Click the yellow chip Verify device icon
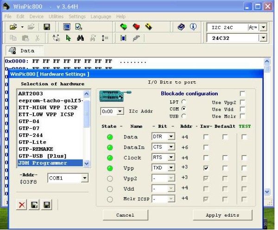Image resolution: width=278 pixels, height=230 pixels. pyautogui.click(x=149, y=27)
